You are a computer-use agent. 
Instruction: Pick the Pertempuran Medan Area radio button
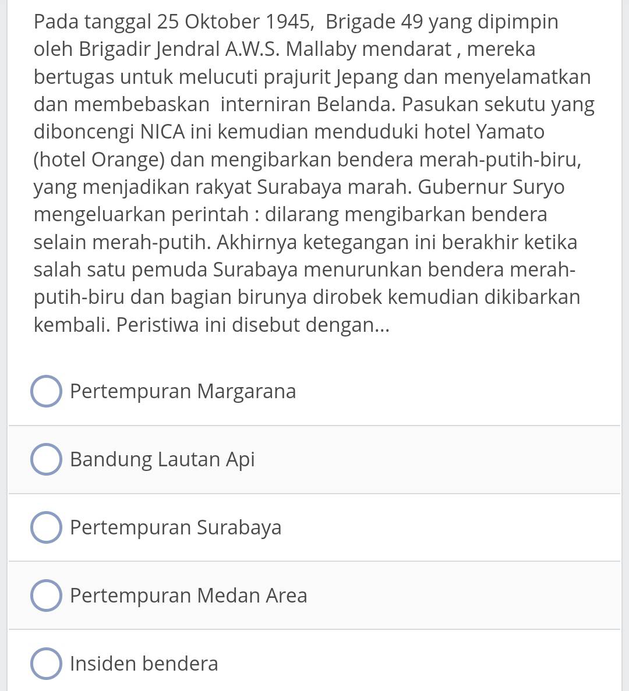pos(46,596)
